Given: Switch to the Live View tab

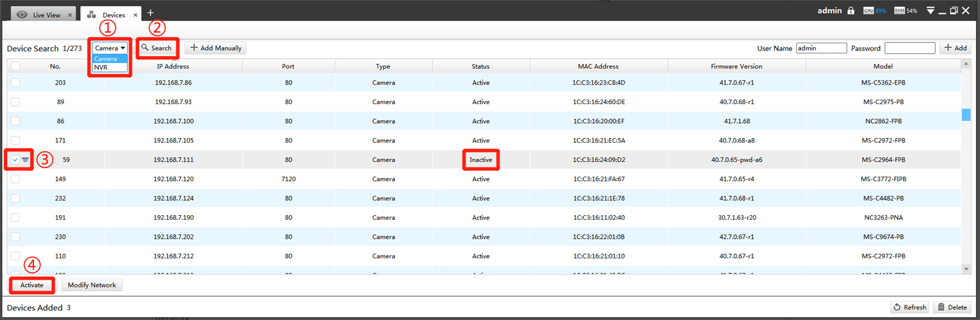Looking at the screenshot, I should point(45,14).
